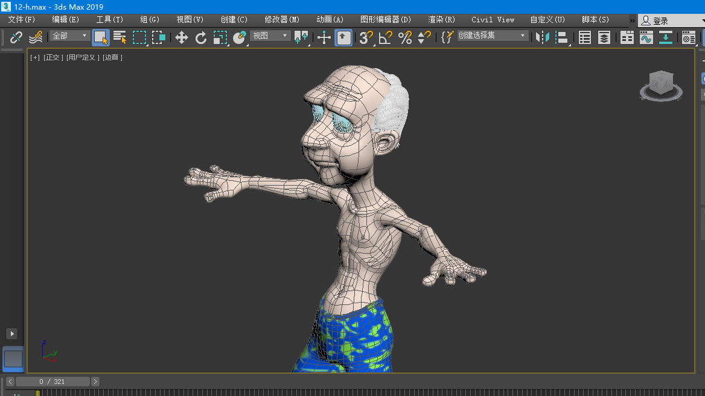Screen dimensions: 705x396
Task: Click Edit Named Selection Sets icon
Action: pyautogui.click(x=447, y=37)
